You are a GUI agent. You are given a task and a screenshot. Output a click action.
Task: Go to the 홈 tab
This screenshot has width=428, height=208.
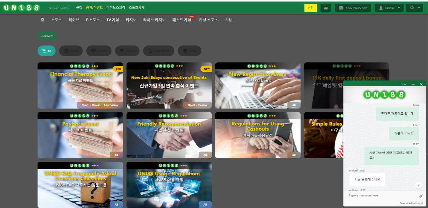point(42,20)
